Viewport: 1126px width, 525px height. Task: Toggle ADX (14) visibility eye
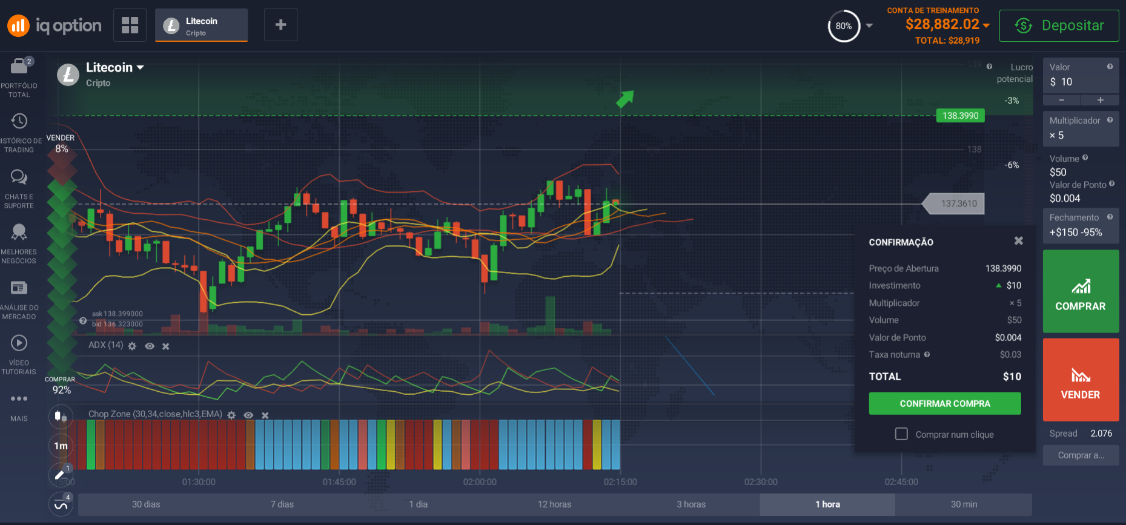click(150, 346)
